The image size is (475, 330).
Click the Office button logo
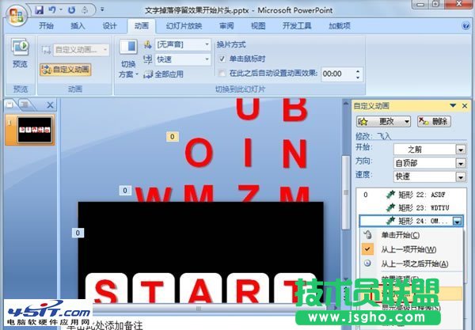click(x=16, y=14)
